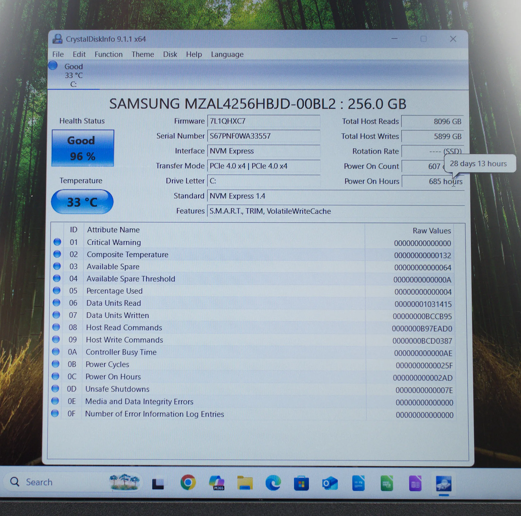The height and width of the screenshot is (516, 521).
Task: Open Microsoft Store taskbar icon
Action: tap(302, 483)
